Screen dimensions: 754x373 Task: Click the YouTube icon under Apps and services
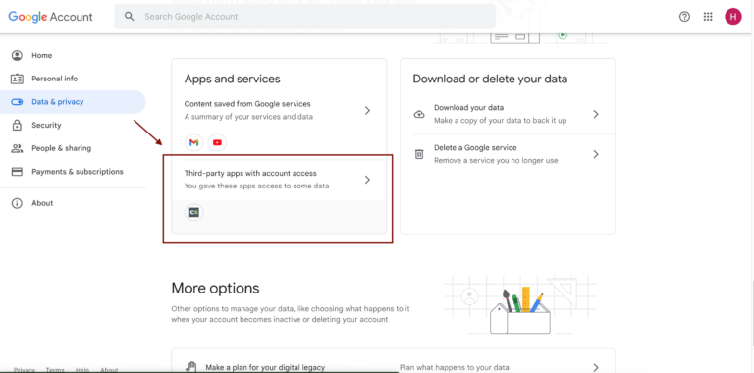click(x=217, y=142)
